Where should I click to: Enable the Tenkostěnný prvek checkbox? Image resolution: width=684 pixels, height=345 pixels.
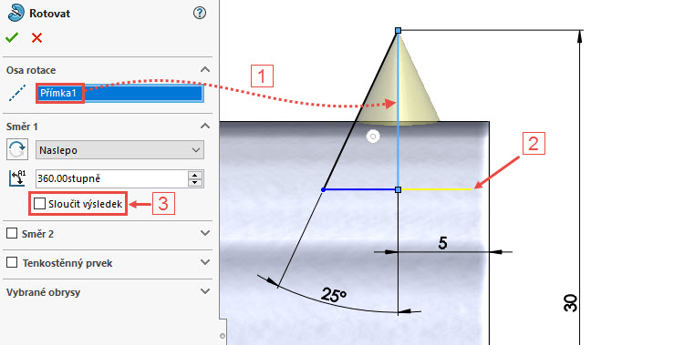(x=12, y=263)
